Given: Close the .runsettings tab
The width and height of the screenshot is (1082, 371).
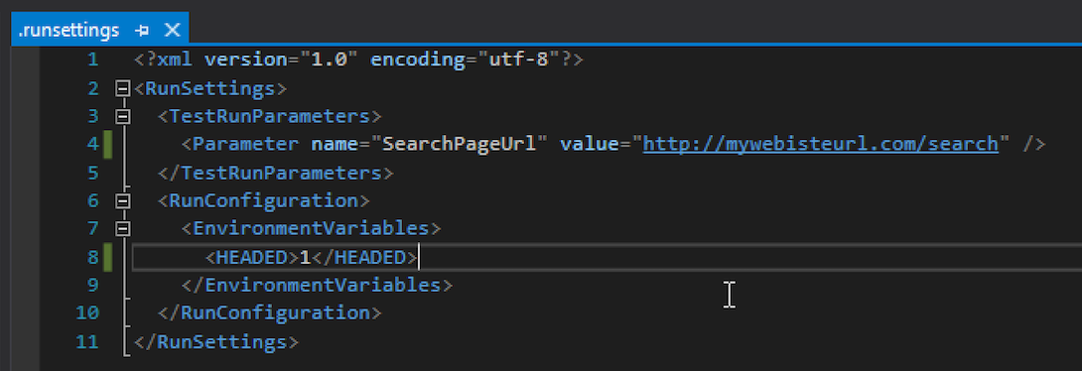Looking at the screenshot, I should [172, 30].
